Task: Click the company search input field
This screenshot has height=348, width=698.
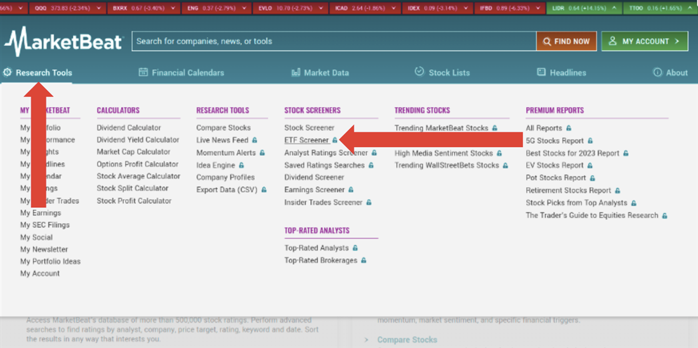Action: click(x=334, y=41)
